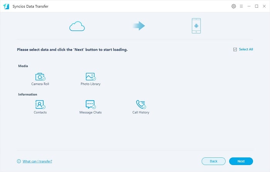The height and width of the screenshot is (172, 270).
Task: Click the Call History label
Action: point(141,113)
